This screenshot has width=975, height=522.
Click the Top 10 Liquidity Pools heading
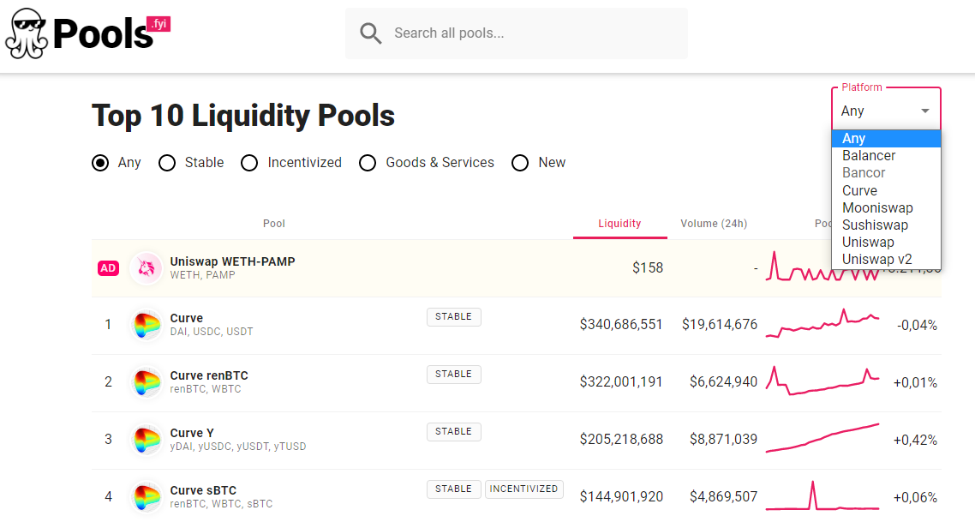coord(243,116)
